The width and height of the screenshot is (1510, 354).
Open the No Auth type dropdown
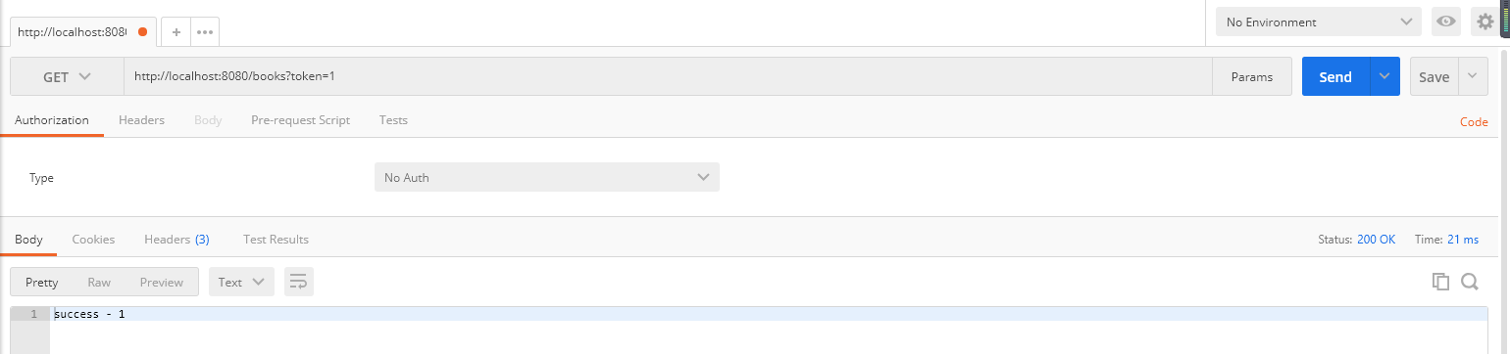pyautogui.click(x=547, y=177)
